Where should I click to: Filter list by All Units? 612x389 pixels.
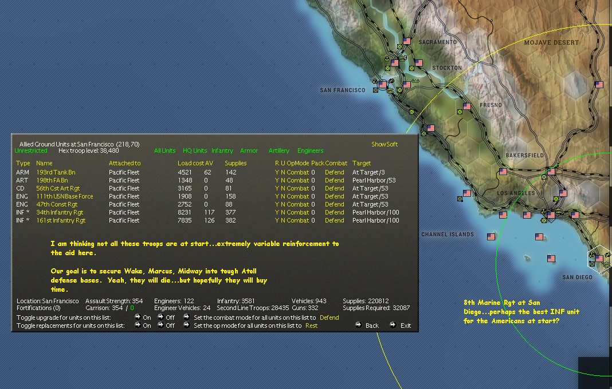coord(164,150)
